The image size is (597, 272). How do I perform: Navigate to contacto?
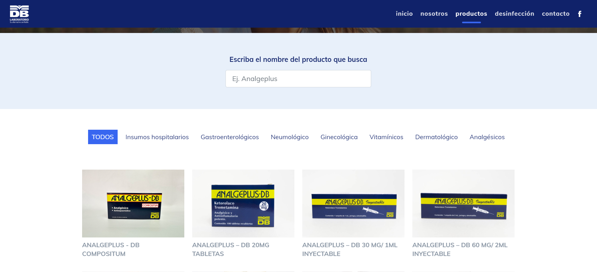click(555, 14)
